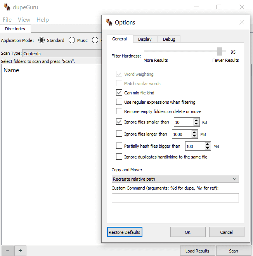Uncheck Ignore files smaller than

coord(119,122)
